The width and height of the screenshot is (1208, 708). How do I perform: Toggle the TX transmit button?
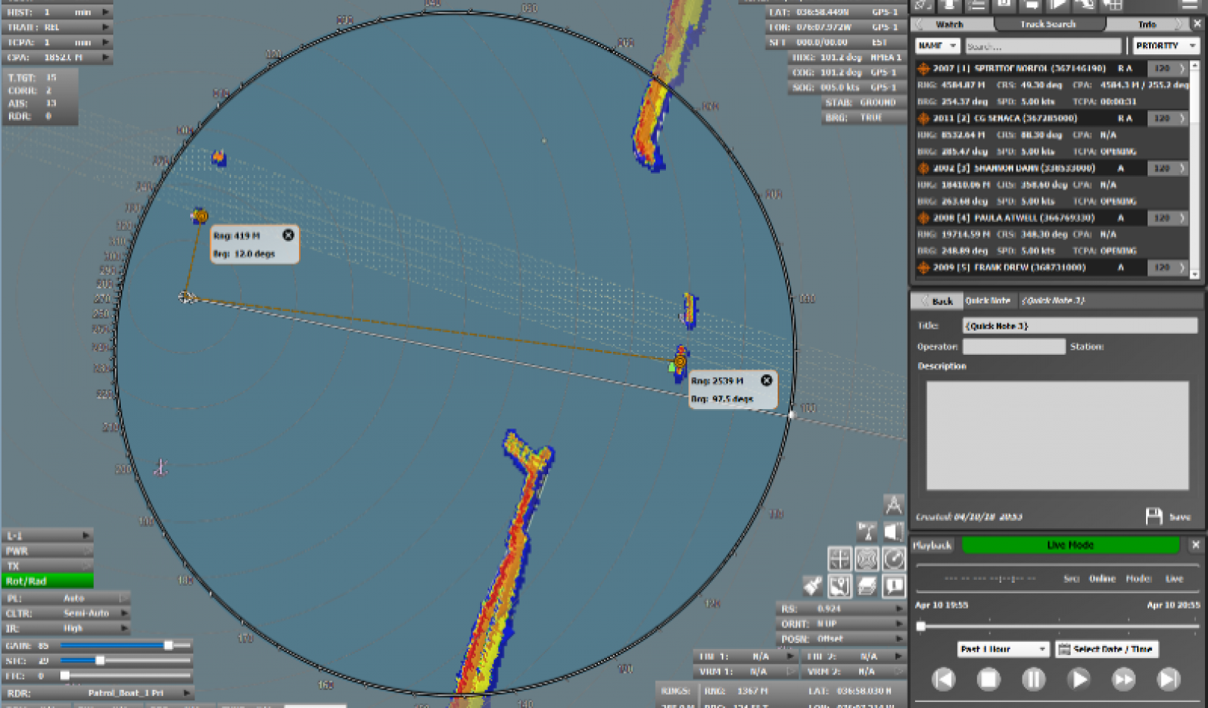(47, 566)
